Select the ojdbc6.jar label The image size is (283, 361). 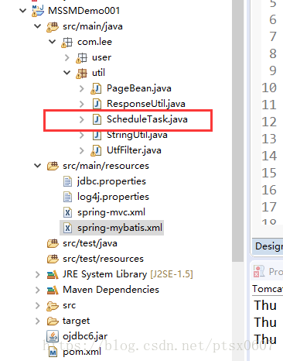point(85,336)
